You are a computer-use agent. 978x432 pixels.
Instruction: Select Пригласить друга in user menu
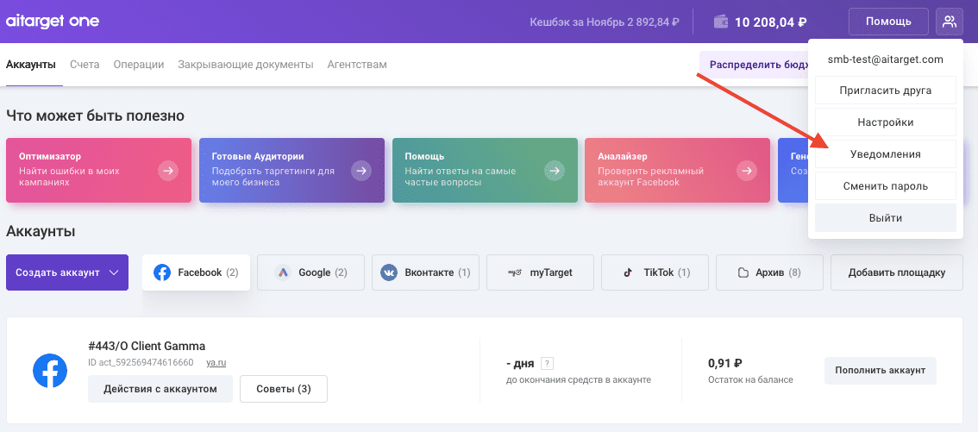886,91
